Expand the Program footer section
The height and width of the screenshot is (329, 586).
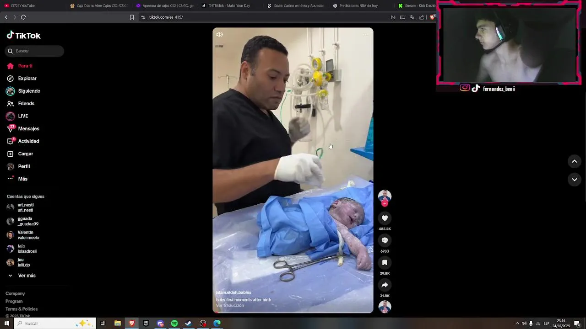pyautogui.click(x=14, y=302)
